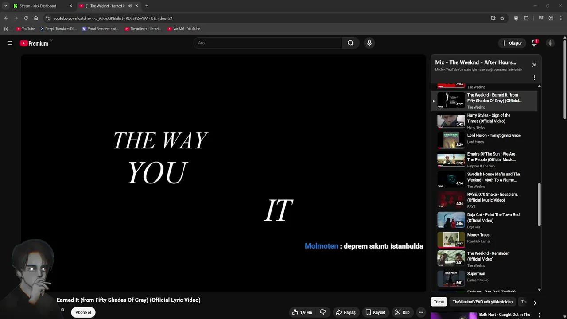Open the browser three-dot menu

point(561,18)
